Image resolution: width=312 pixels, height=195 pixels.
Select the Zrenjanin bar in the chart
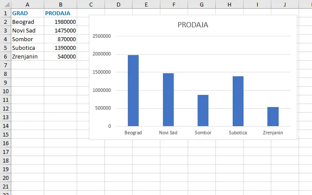click(273, 117)
